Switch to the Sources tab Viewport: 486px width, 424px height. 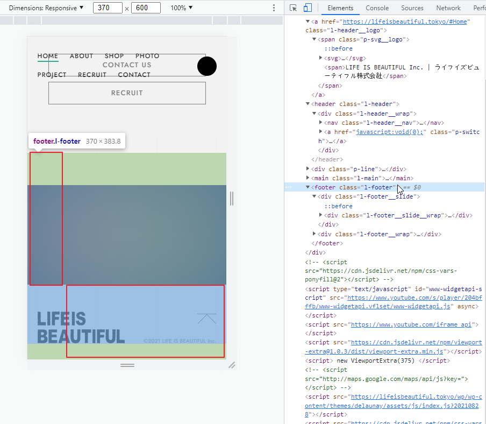pos(412,8)
